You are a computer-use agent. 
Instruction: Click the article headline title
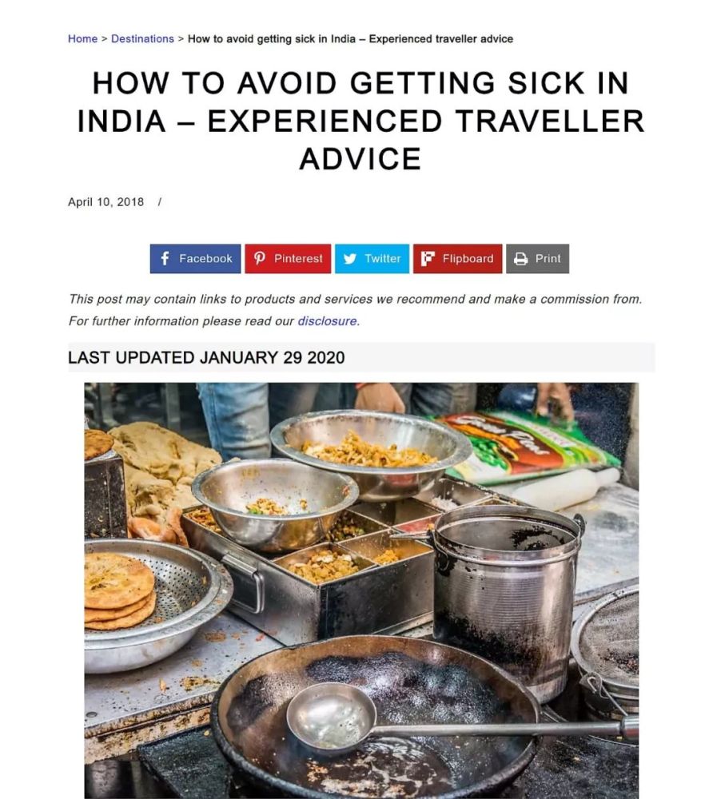coord(360,121)
